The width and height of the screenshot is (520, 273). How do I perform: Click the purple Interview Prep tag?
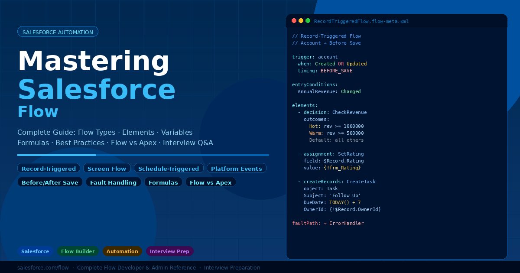(x=169, y=251)
